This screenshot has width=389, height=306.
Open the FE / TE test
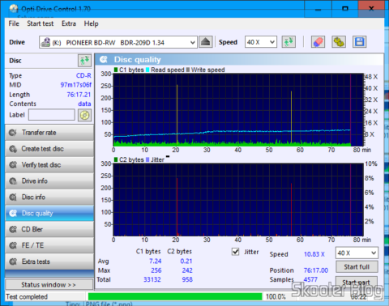49,245
